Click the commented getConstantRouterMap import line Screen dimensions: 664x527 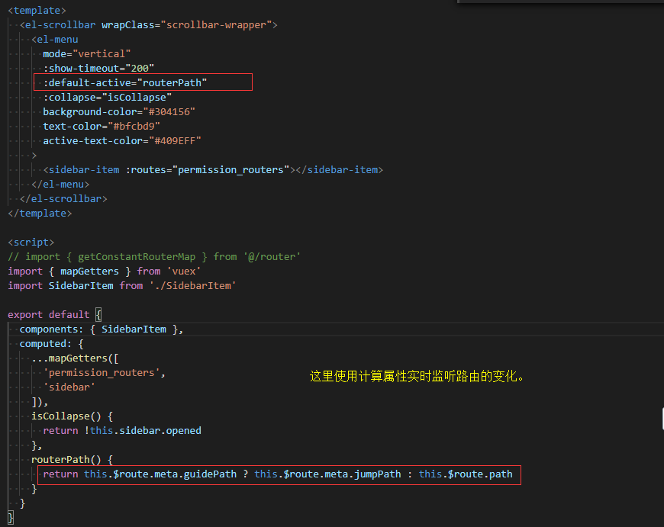154,256
